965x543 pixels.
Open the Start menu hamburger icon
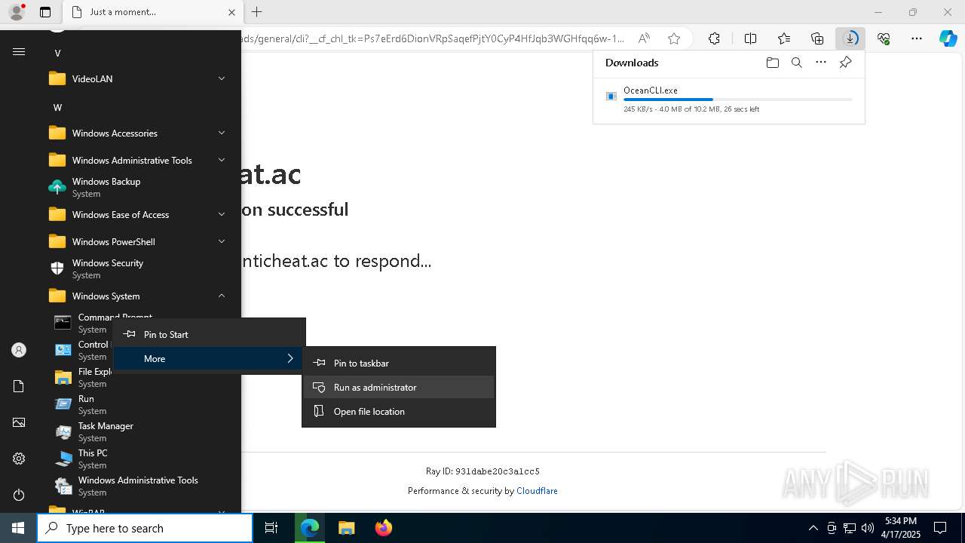click(x=19, y=51)
